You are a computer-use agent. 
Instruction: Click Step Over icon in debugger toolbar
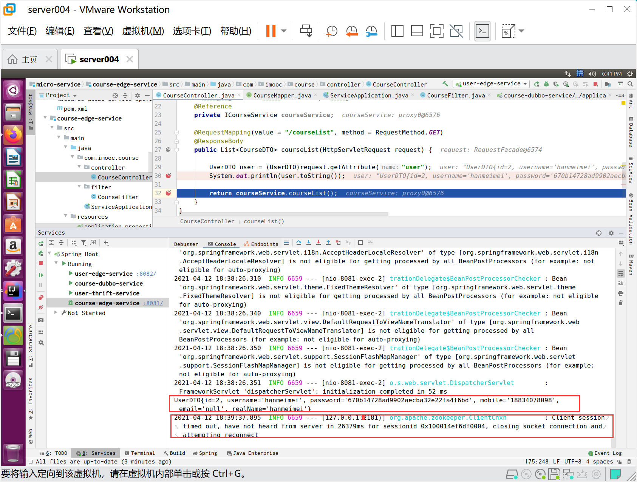coord(299,243)
